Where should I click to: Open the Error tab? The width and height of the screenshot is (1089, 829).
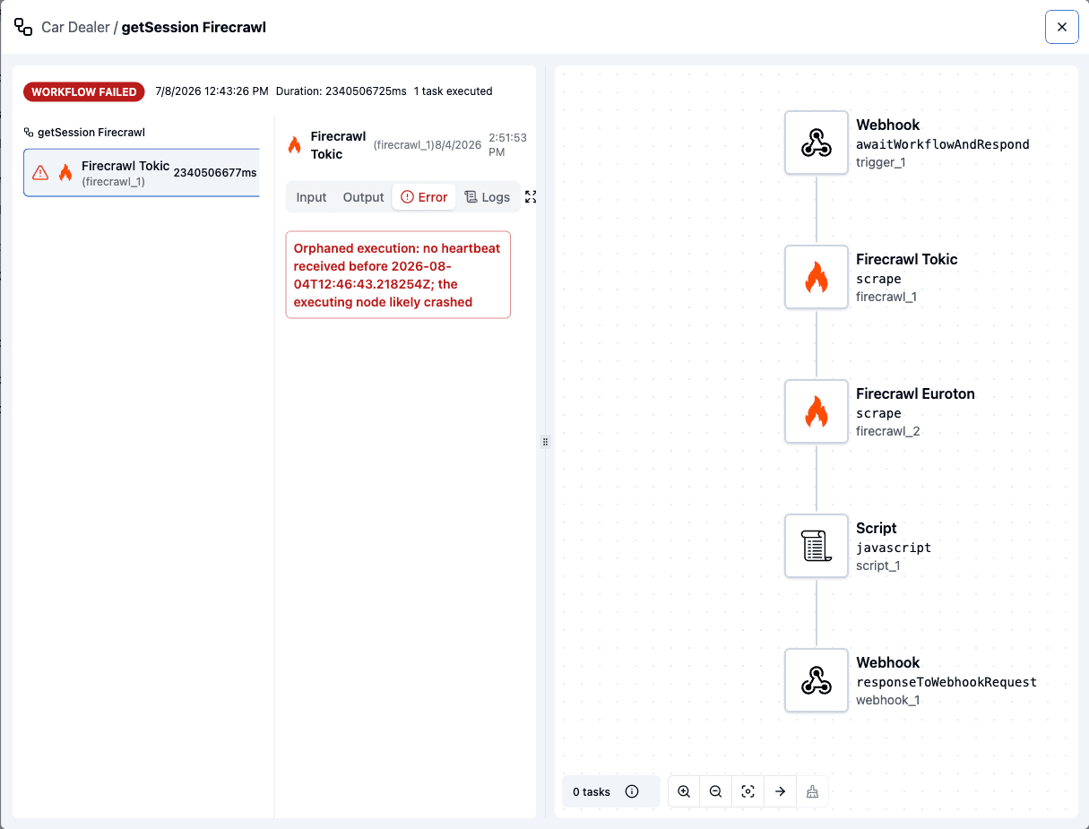click(424, 197)
